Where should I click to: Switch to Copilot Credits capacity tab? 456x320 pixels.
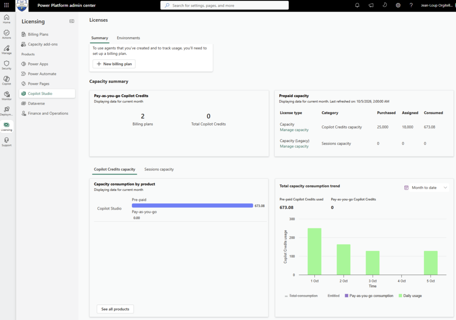tap(114, 169)
